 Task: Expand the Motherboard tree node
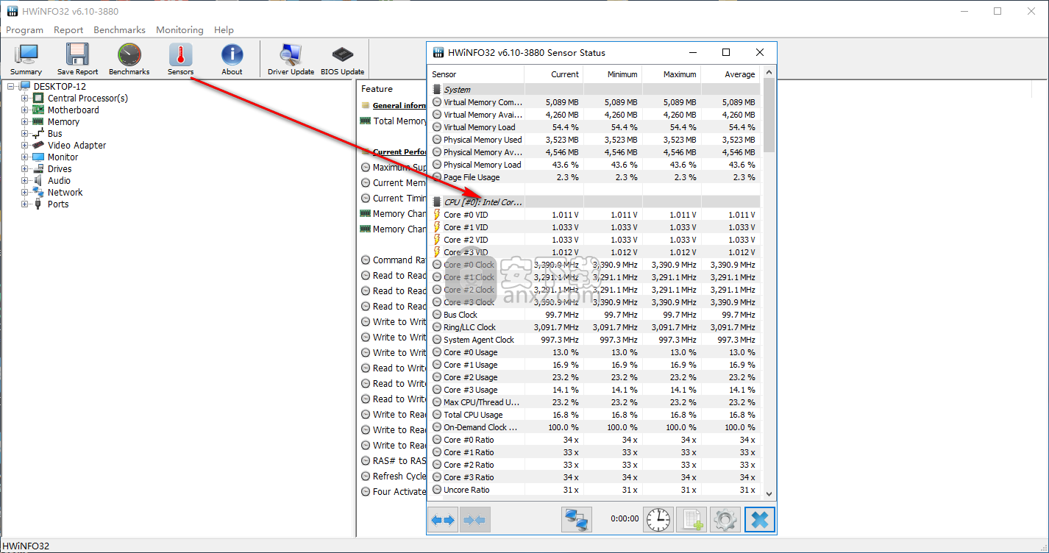point(25,110)
